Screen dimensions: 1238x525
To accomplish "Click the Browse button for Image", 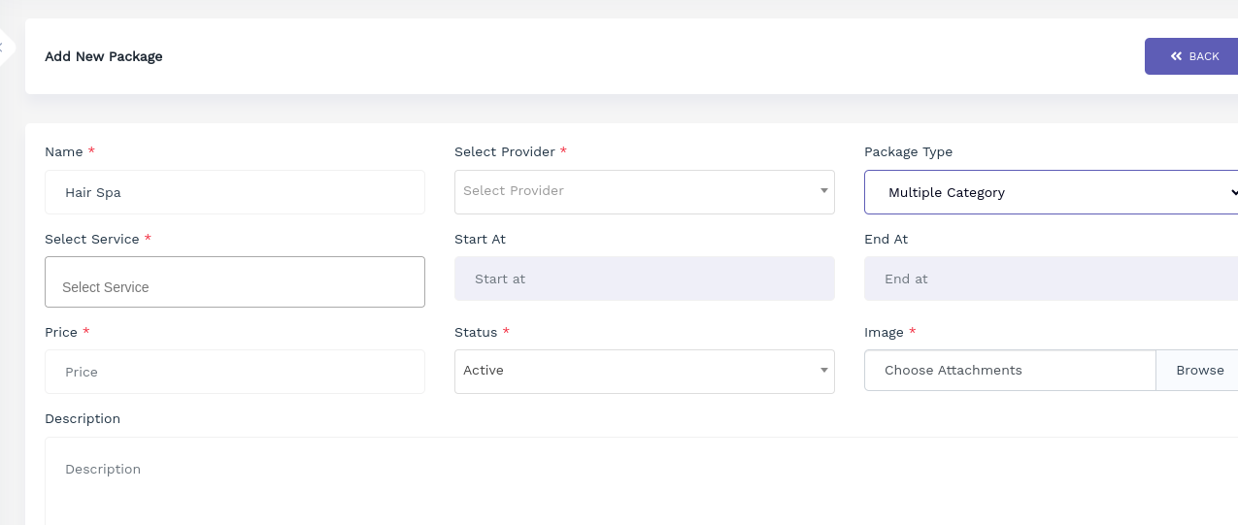I will point(1198,371).
